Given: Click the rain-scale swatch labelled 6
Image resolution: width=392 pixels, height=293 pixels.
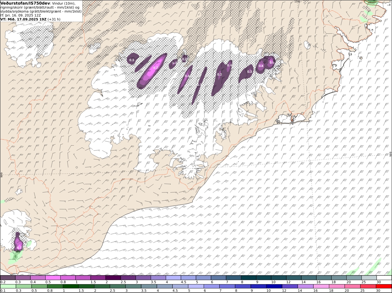Looking at the screenshot, I should click(211, 287).
